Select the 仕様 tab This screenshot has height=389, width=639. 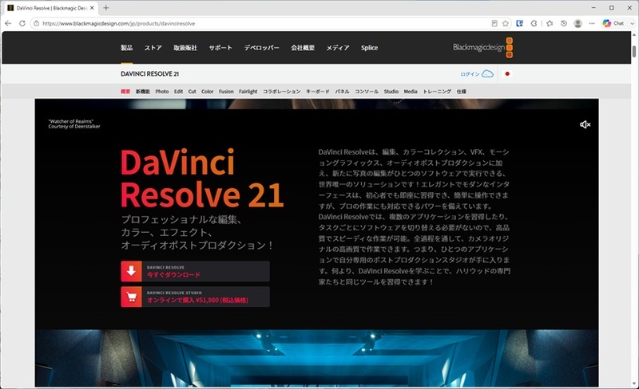[462, 92]
